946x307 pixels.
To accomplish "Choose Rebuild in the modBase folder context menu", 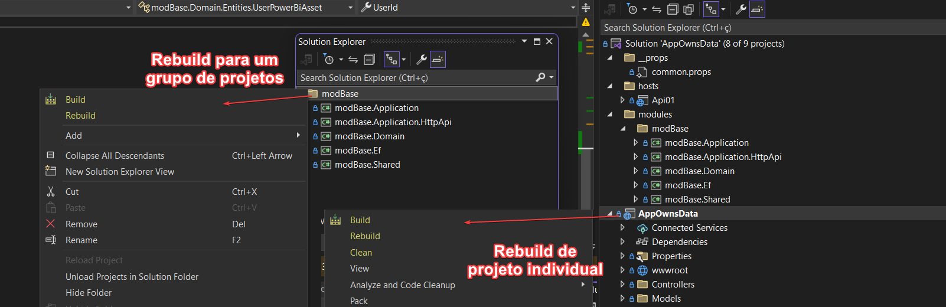I will 80,116.
